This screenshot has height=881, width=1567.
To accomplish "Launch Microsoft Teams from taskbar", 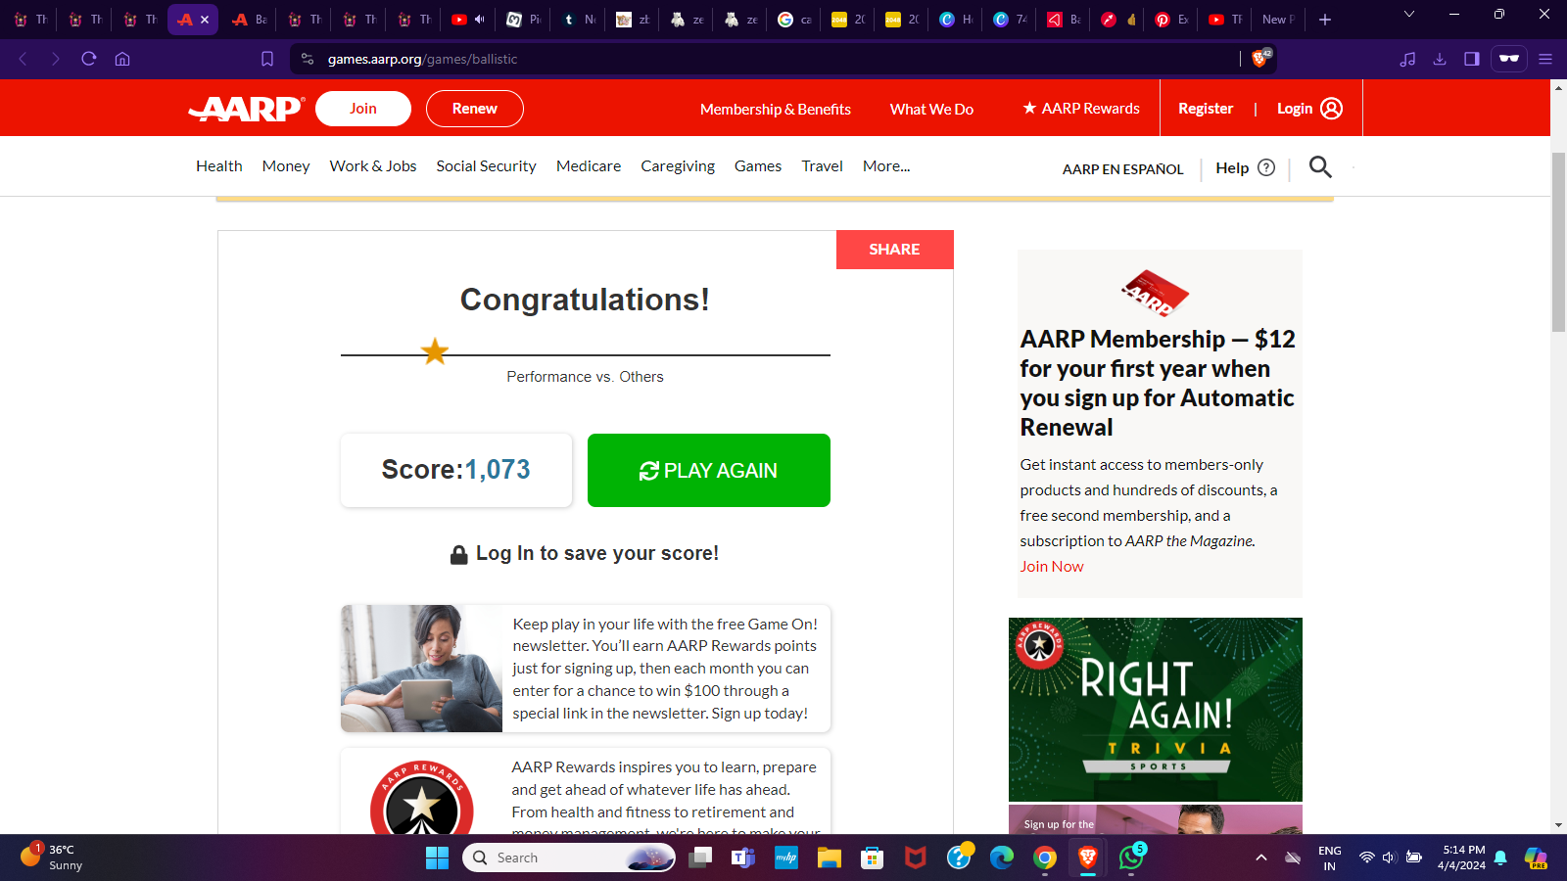I will pos(743,858).
